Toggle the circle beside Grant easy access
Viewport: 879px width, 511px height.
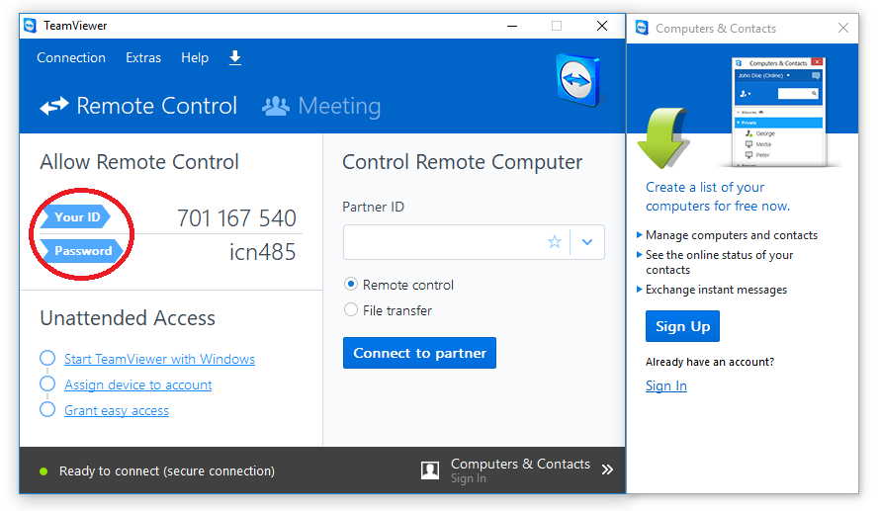tap(47, 409)
